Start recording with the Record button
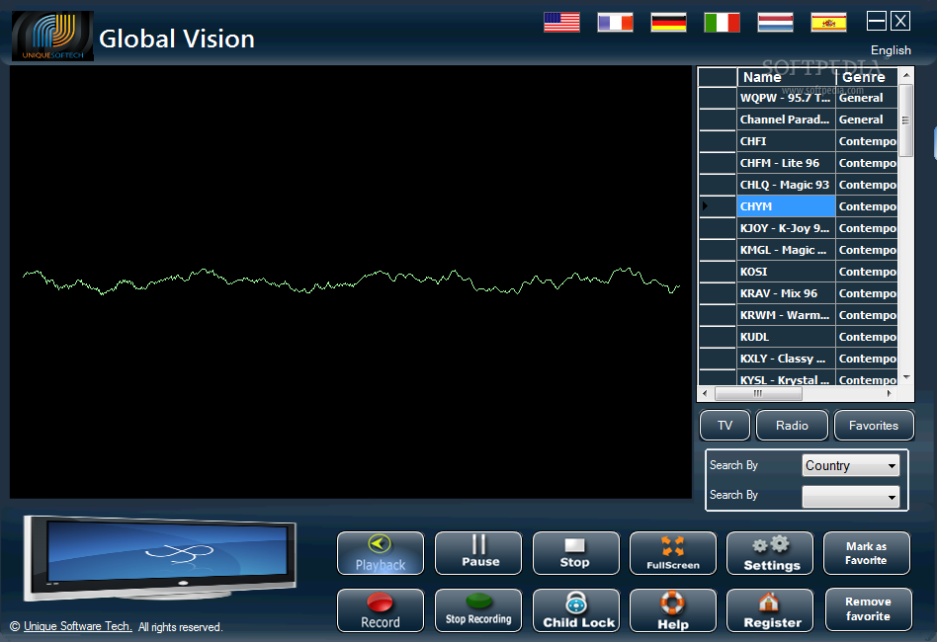Viewport: 937px width, 642px height. pos(381,610)
